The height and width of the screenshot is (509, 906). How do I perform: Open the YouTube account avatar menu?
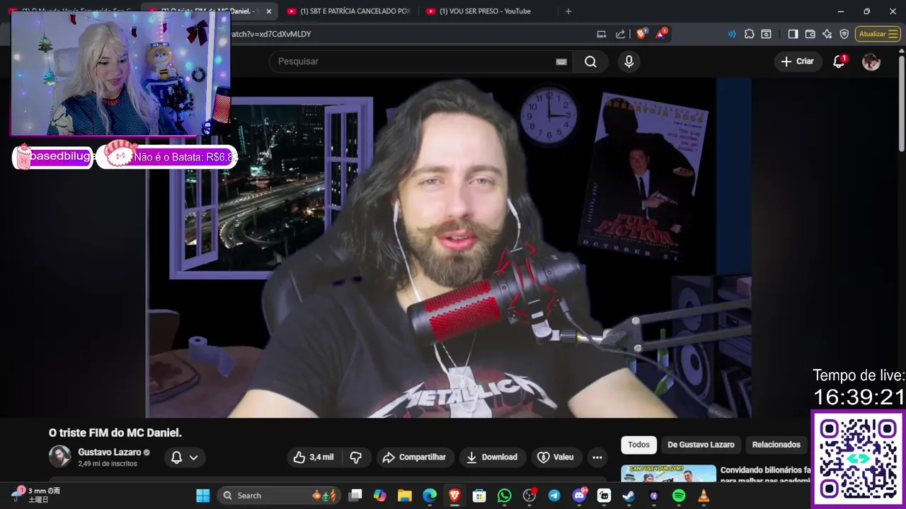pos(871,62)
